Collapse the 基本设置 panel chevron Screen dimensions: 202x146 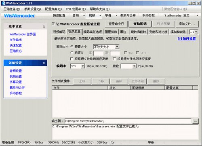[x=44, y=26]
